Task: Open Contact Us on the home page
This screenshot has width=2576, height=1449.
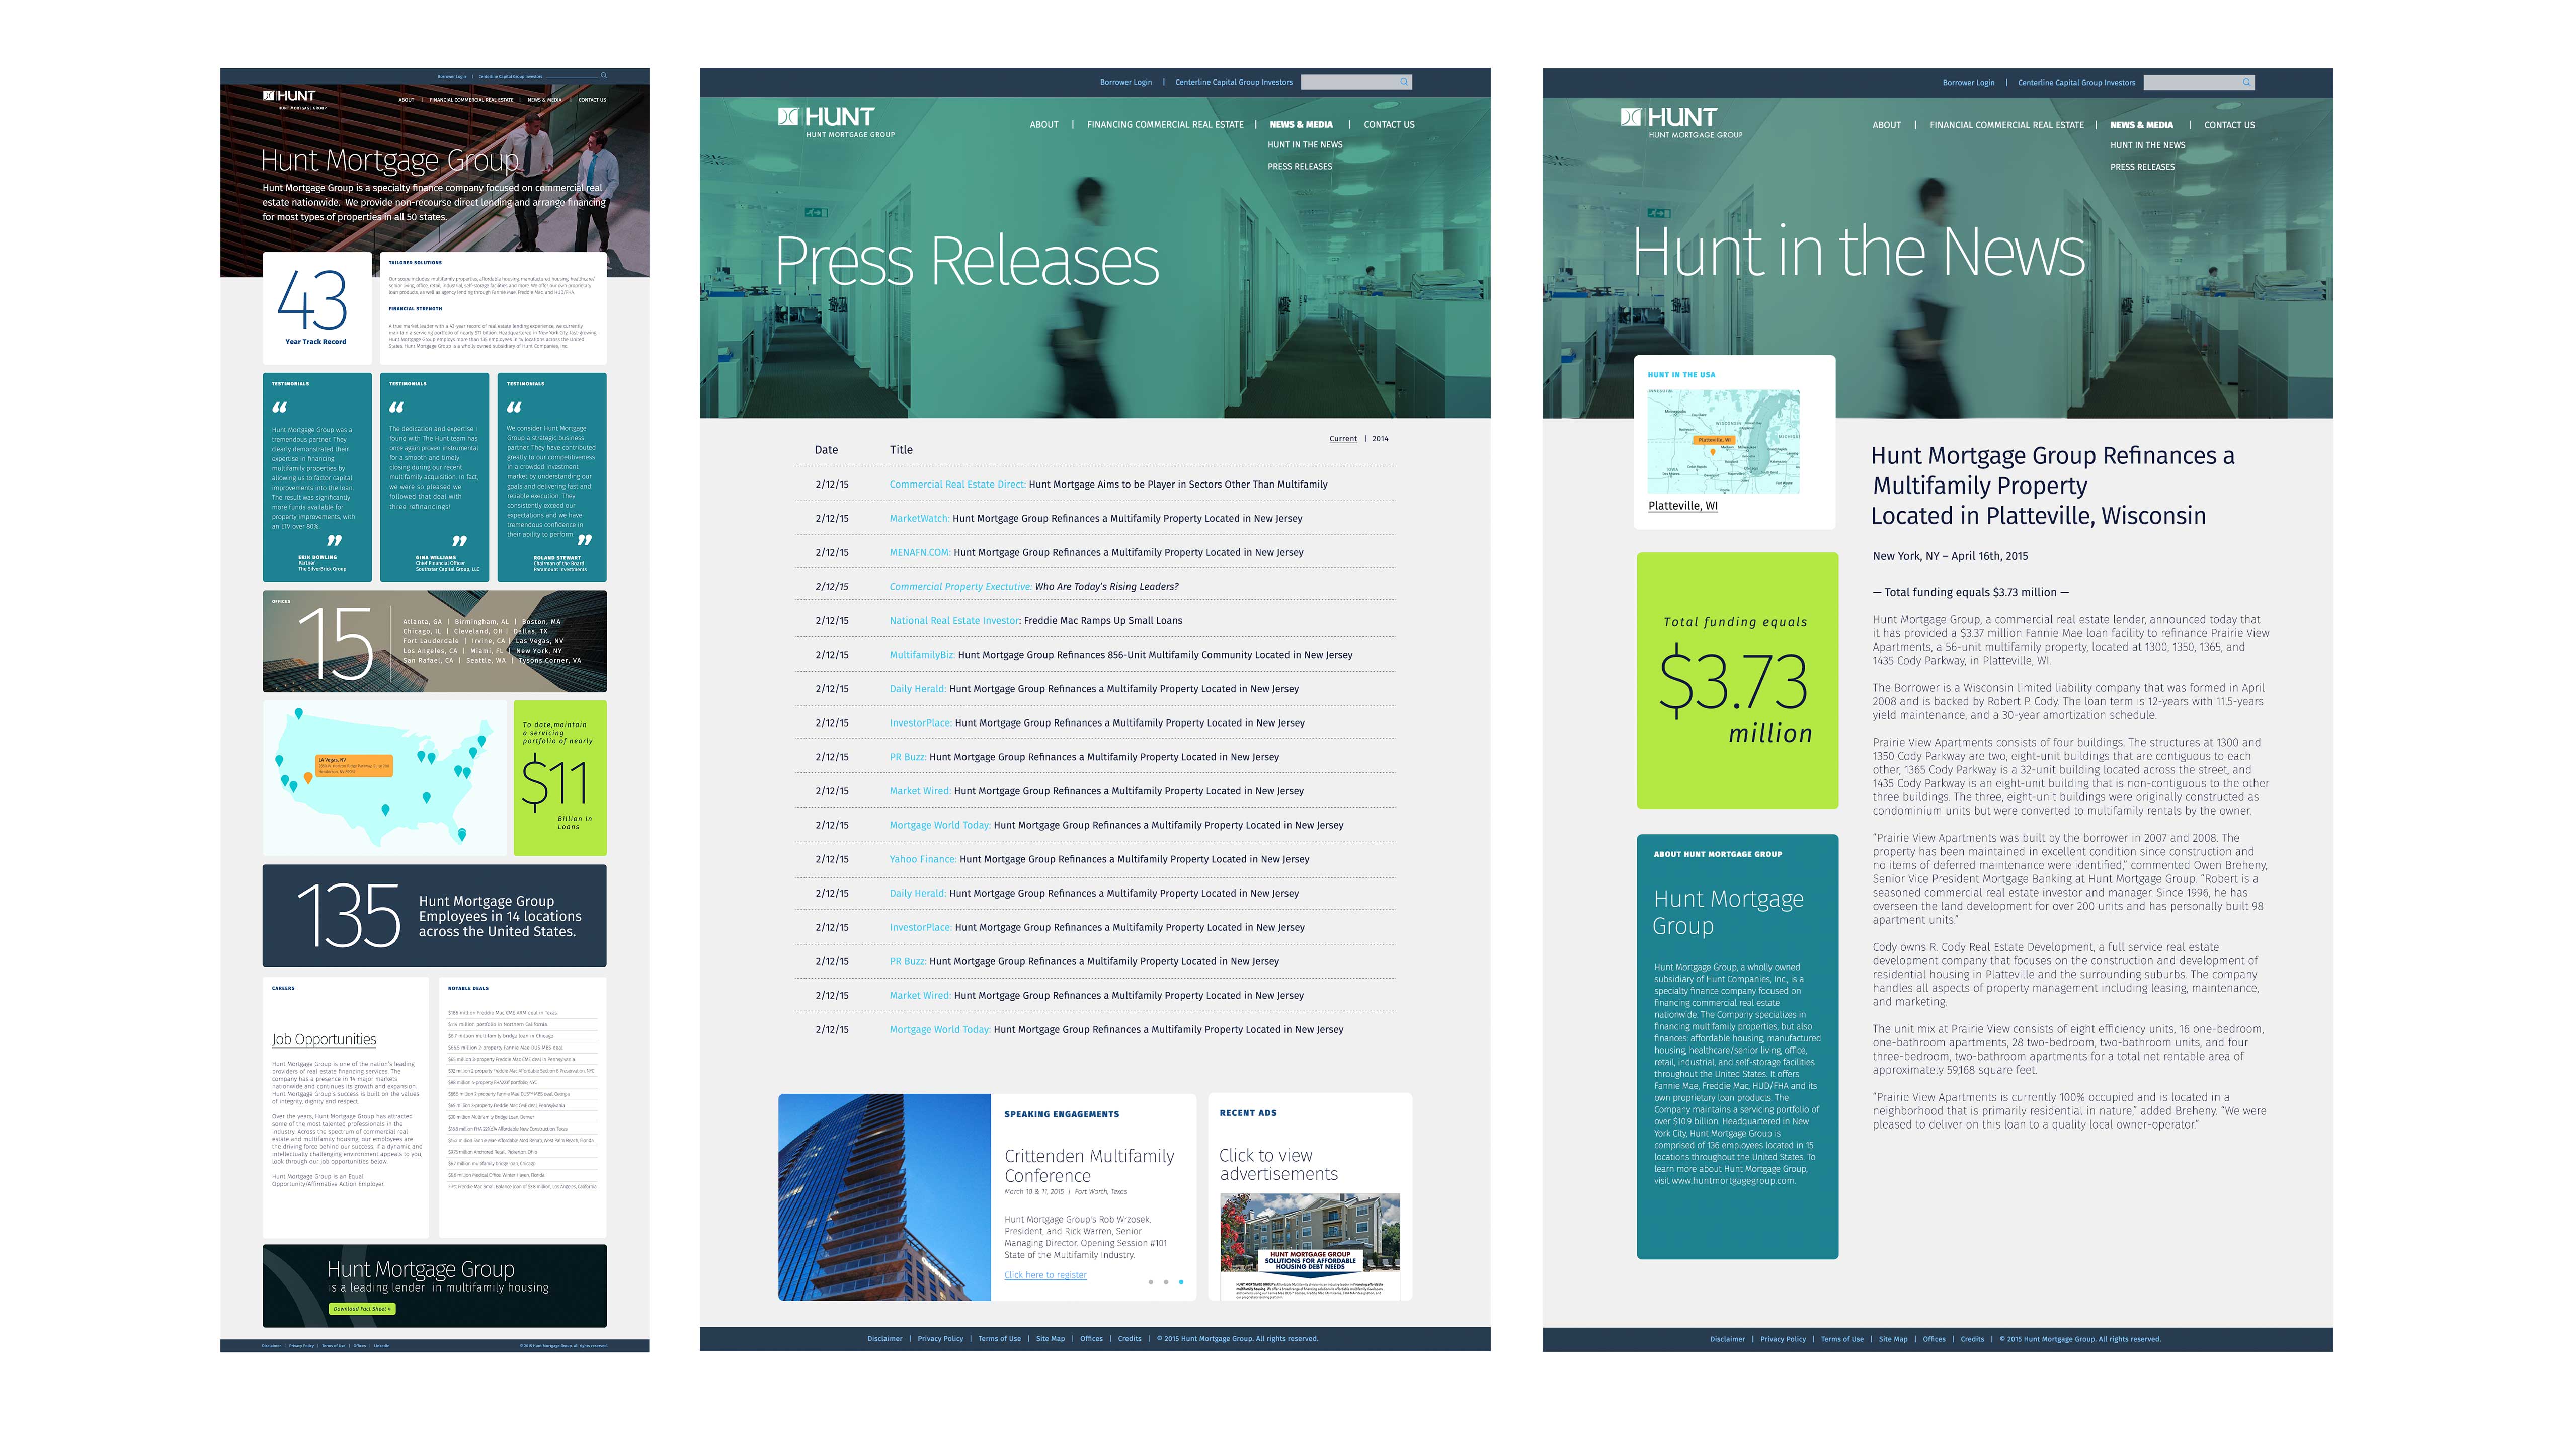Action: 592,100
